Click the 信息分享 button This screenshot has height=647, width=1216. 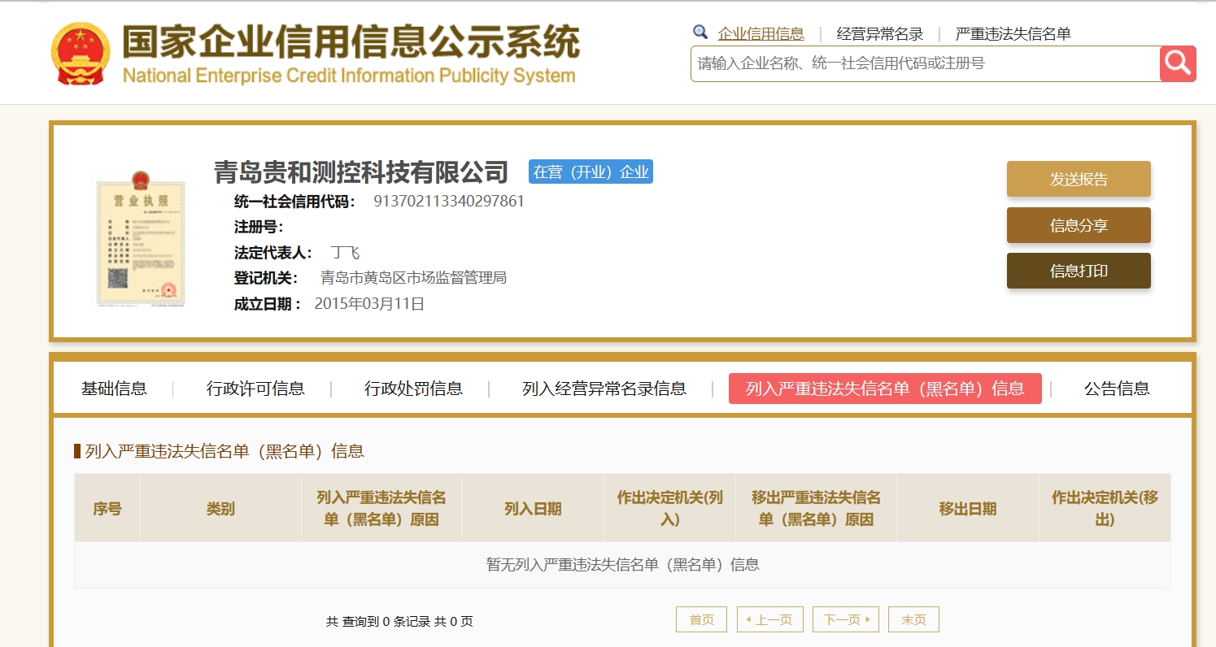pos(1079,225)
